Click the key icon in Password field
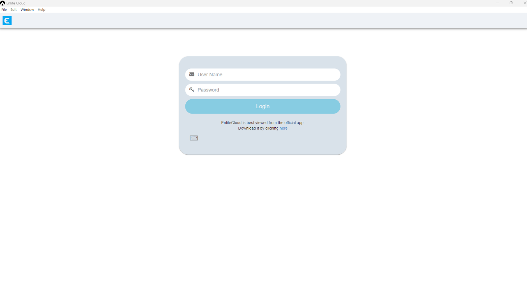 click(x=192, y=90)
